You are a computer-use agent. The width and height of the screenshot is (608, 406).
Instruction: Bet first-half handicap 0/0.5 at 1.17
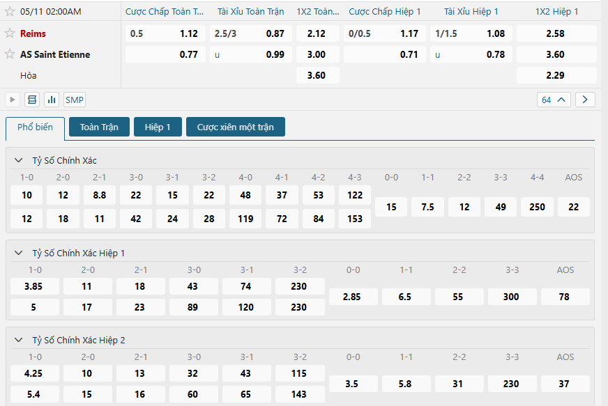[x=385, y=33]
